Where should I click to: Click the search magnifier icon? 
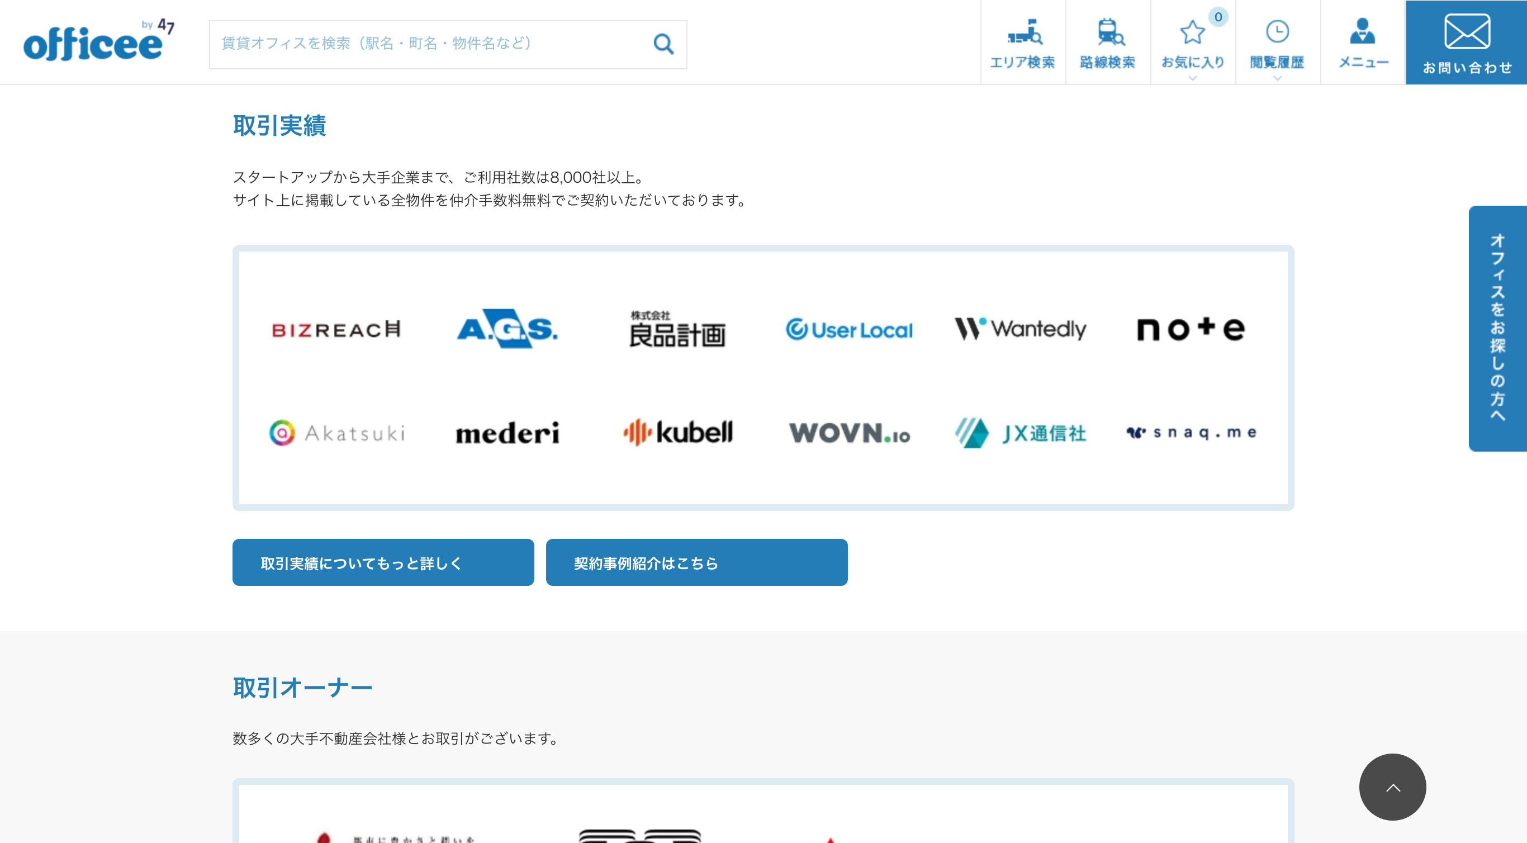click(x=663, y=43)
